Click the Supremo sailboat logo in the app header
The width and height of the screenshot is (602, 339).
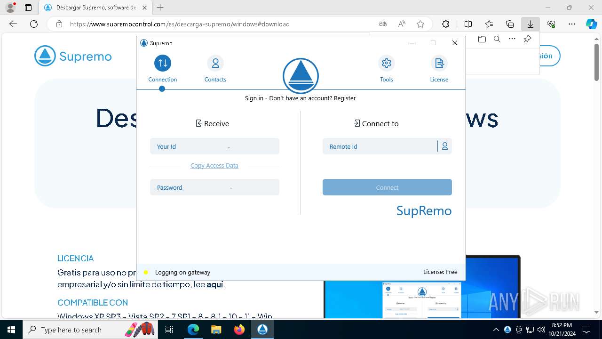point(301,76)
